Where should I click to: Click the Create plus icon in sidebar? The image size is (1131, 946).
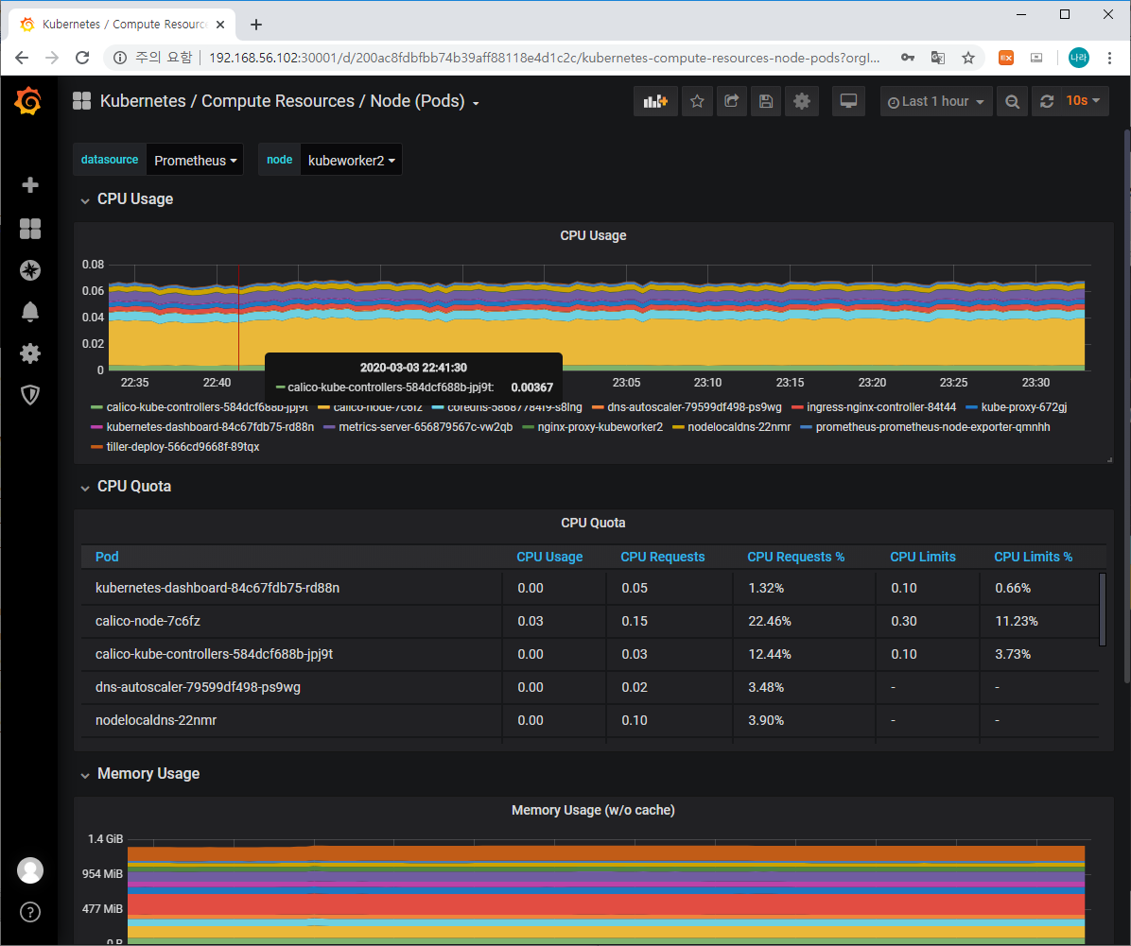(x=30, y=185)
